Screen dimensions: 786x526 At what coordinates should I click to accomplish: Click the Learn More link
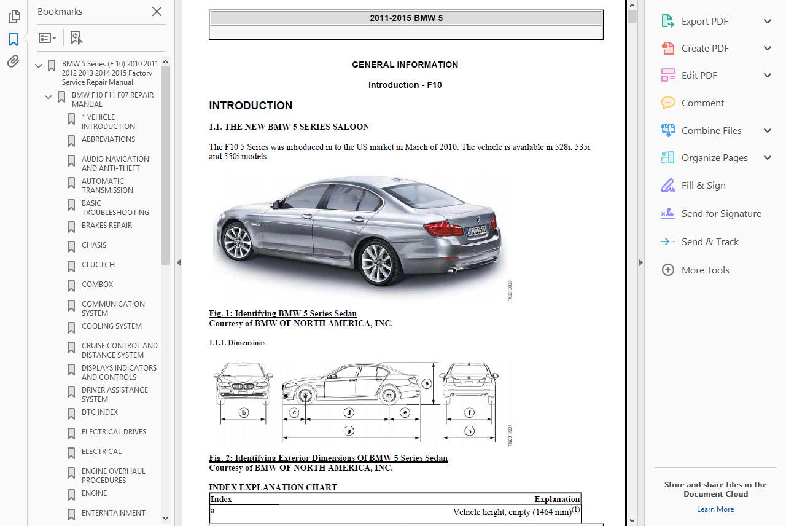coord(715,509)
